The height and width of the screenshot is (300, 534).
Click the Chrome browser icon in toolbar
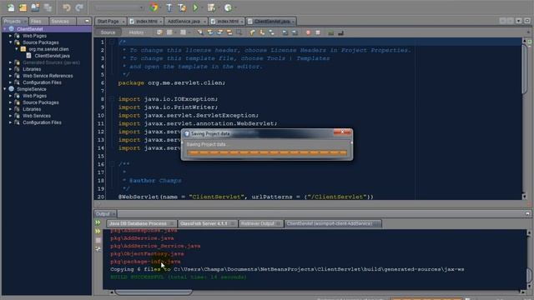(x=154, y=7)
